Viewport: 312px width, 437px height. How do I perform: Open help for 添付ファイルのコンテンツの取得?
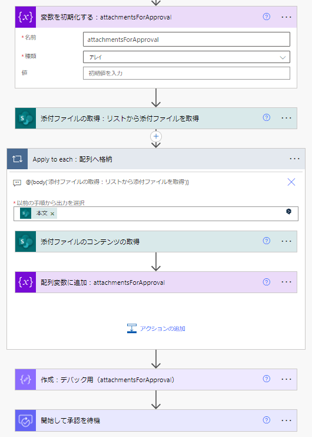(x=267, y=241)
